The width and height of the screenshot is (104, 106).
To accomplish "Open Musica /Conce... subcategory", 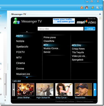I will (52, 48).
